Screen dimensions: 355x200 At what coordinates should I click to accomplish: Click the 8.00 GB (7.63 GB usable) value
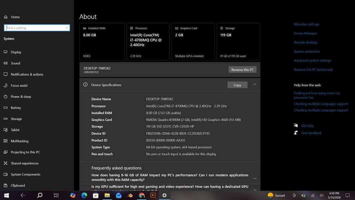tap(164, 113)
